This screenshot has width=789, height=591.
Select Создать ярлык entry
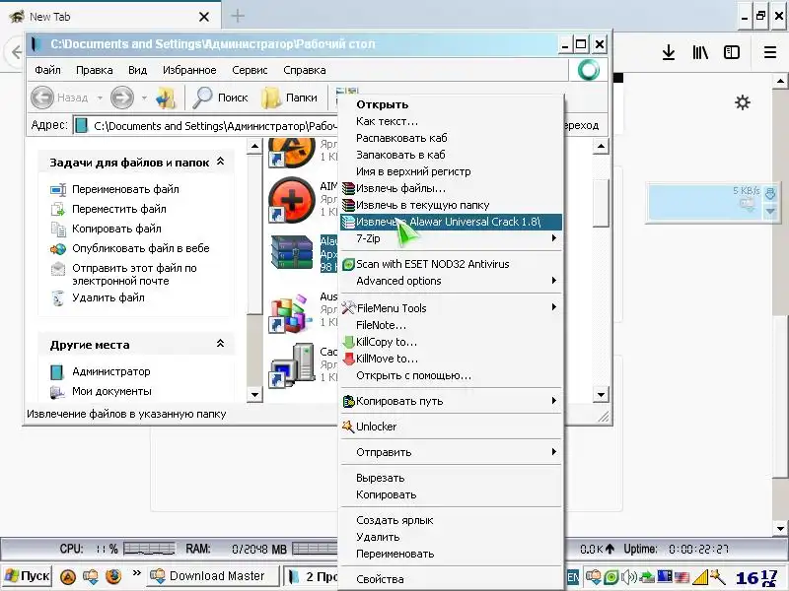[x=394, y=520]
